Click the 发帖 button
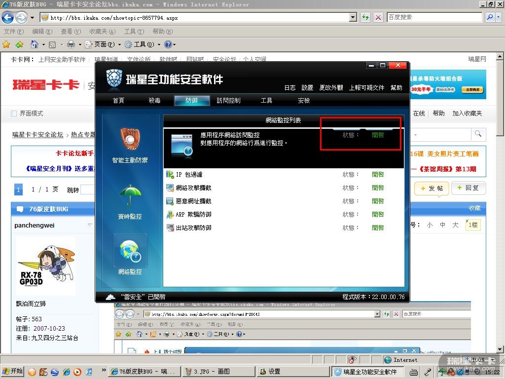This screenshot has height=379, width=505. tap(432, 188)
